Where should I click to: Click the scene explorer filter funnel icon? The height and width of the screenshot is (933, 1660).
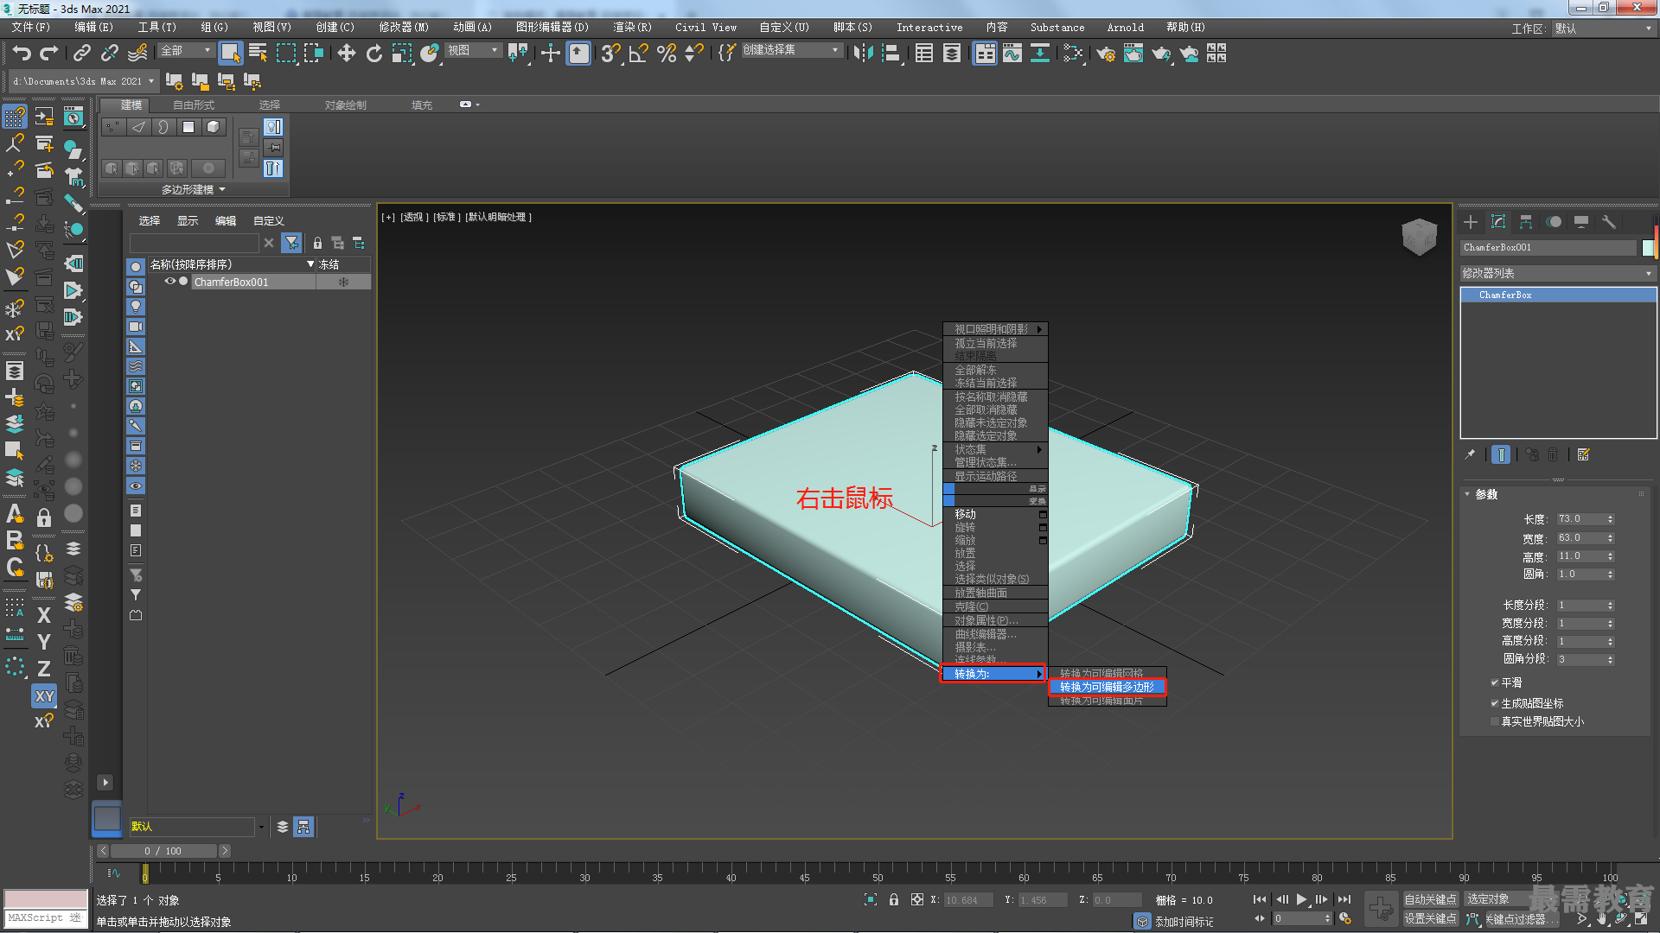tap(292, 243)
